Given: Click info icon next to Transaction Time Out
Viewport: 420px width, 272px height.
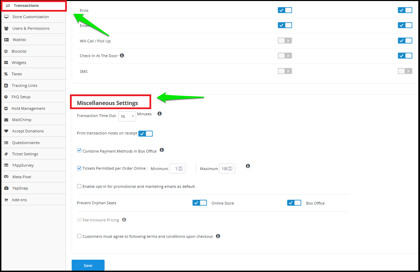Looking at the screenshot, I should pyautogui.click(x=159, y=114).
